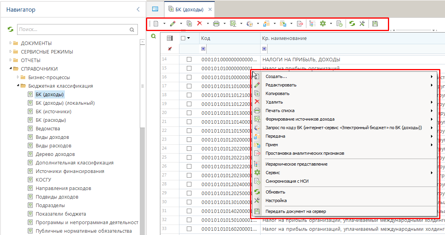Check the checkbox in row 14
The height and width of the screenshot is (235, 445).
pyautogui.click(x=189, y=60)
